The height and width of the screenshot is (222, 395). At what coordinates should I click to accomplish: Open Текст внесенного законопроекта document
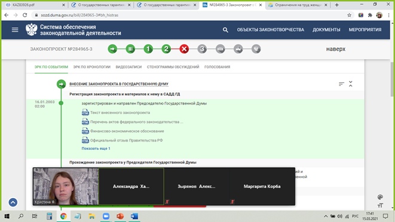point(120,113)
